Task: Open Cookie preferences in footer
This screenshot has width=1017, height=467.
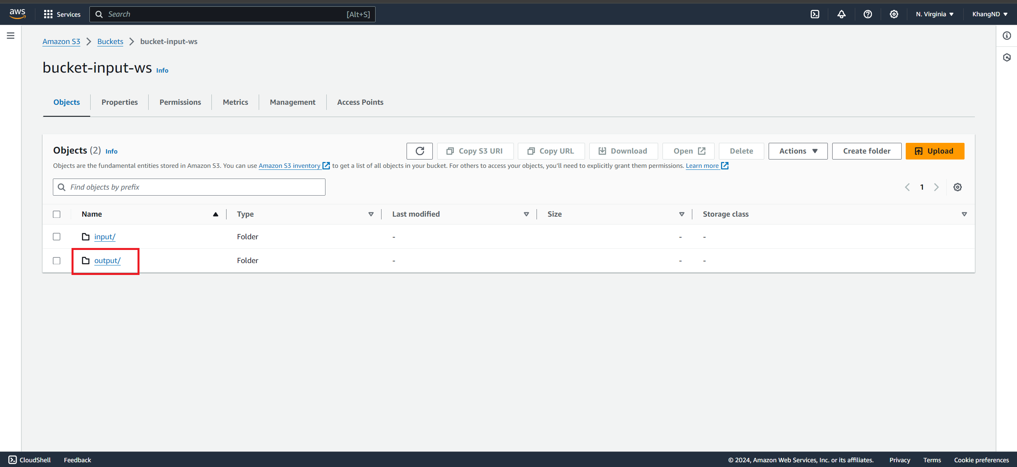Action: (981, 460)
